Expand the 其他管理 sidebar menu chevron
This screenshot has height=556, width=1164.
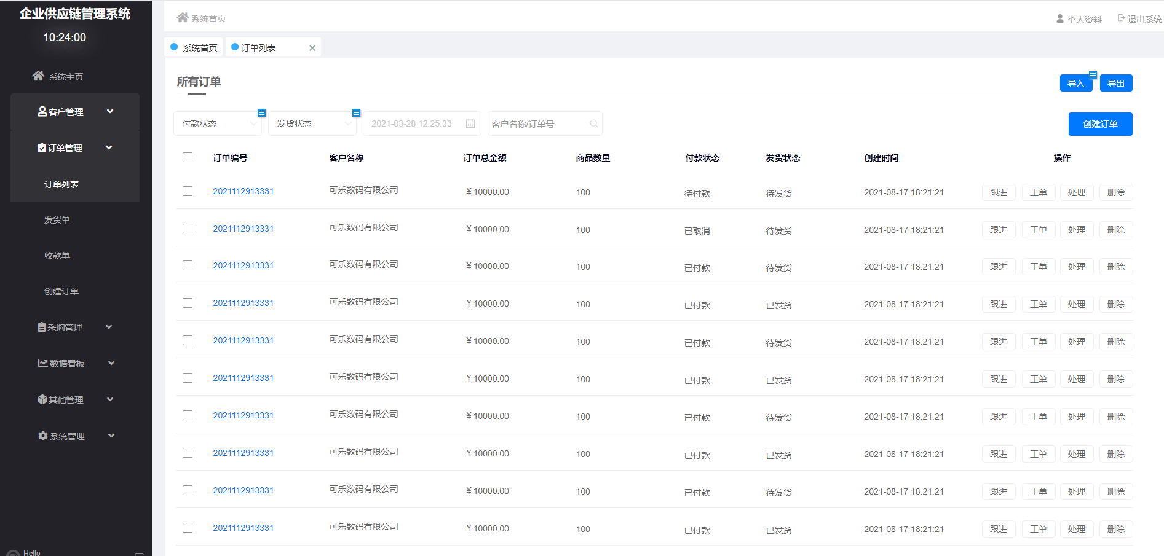pos(110,399)
